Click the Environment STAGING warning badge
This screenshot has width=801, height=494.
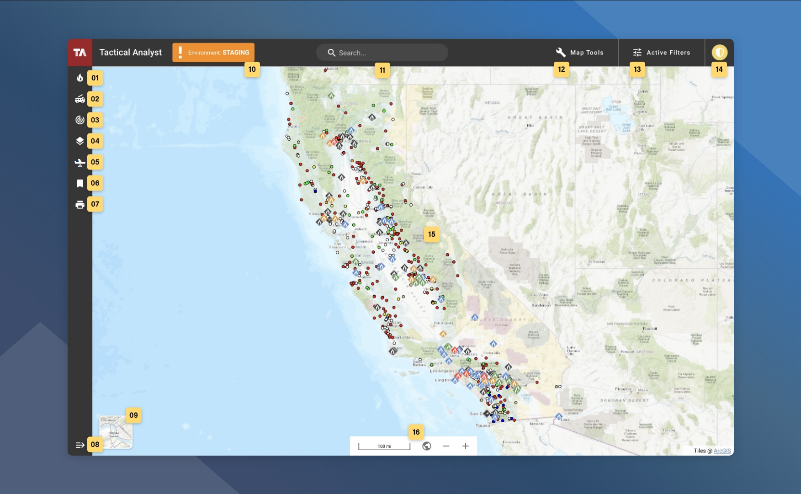[213, 53]
